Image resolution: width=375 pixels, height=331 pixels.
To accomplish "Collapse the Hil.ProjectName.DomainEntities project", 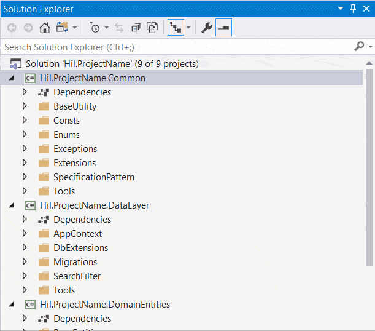I will [x=11, y=305].
